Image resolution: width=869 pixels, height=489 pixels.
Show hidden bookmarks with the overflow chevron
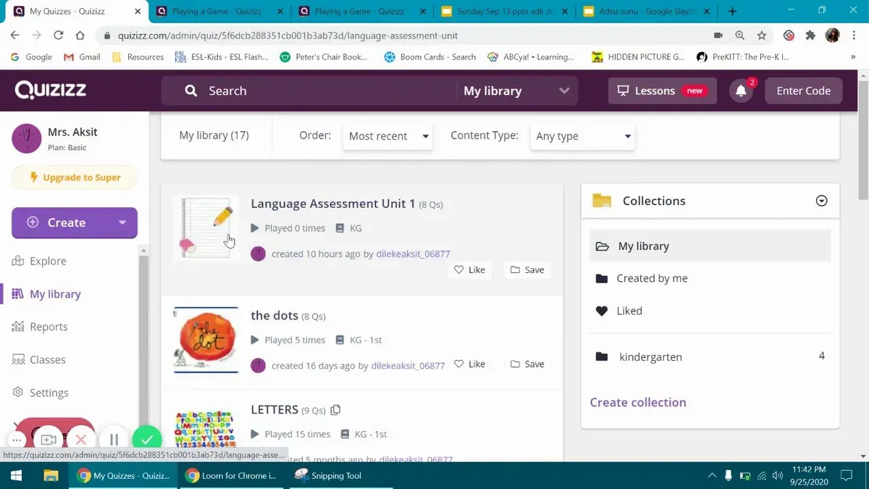click(853, 57)
